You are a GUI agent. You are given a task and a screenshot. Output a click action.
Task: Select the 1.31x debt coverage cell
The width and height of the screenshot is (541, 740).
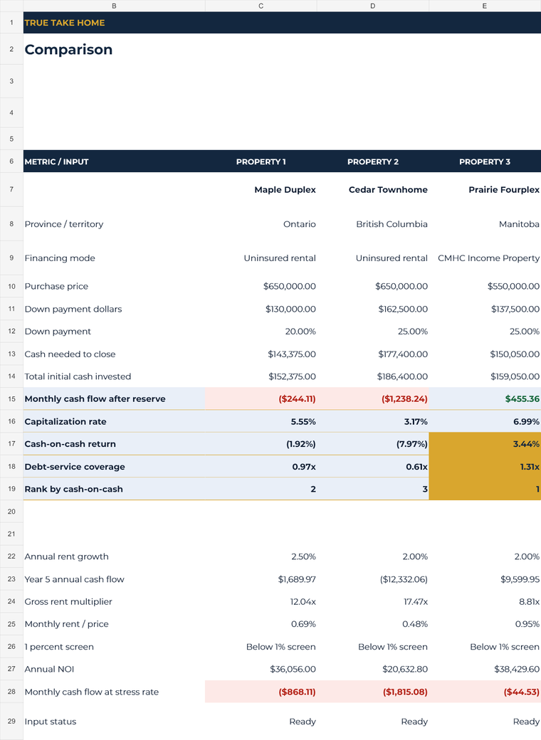tap(484, 466)
